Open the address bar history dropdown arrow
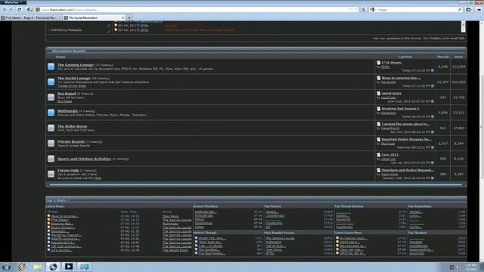484x272 pixels. click(x=356, y=10)
